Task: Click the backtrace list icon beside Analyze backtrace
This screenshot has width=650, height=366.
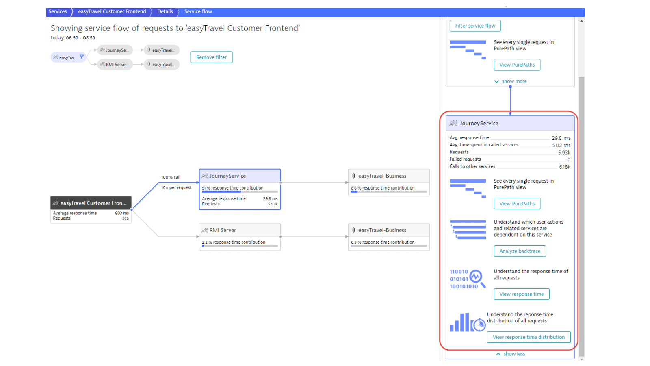Action: tap(468, 229)
